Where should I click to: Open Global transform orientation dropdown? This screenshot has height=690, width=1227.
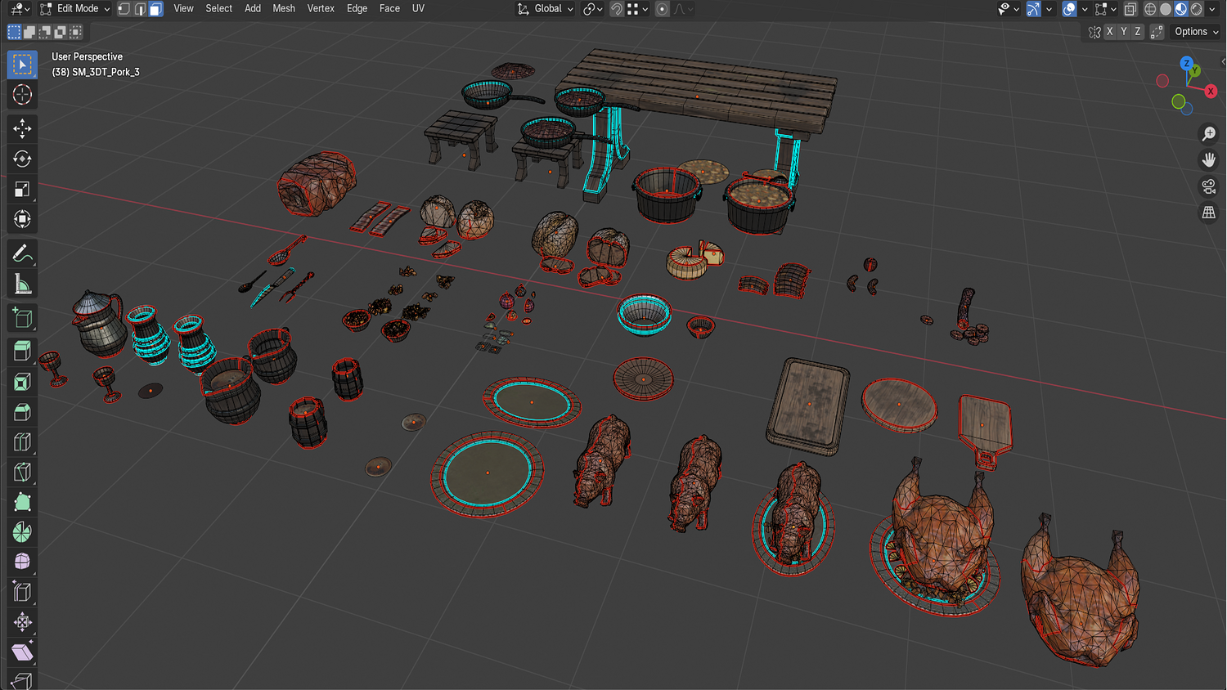tap(545, 9)
